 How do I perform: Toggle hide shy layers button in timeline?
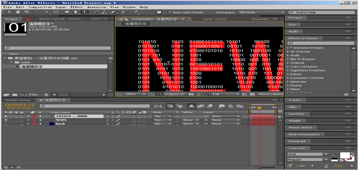[x=191, y=106]
